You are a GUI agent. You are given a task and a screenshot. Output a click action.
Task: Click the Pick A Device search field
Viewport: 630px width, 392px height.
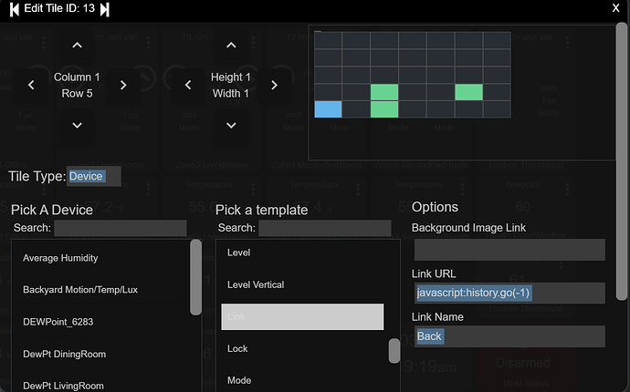(120, 228)
